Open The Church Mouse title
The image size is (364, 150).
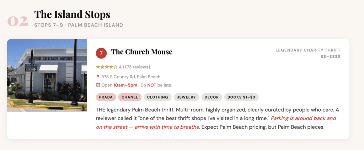click(x=141, y=52)
